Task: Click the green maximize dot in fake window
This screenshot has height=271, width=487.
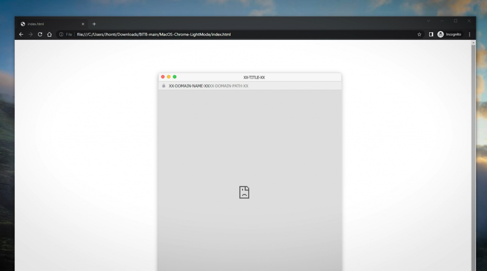Action: [175, 77]
